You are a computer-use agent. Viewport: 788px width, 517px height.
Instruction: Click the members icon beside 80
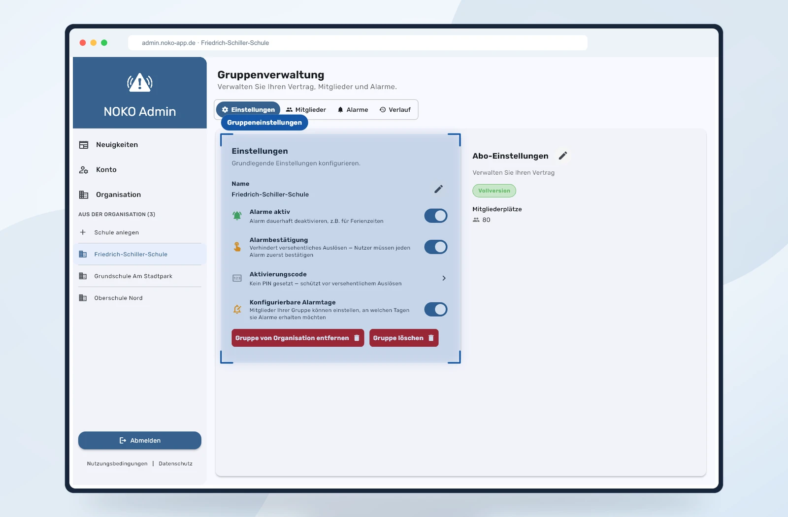[476, 220]
